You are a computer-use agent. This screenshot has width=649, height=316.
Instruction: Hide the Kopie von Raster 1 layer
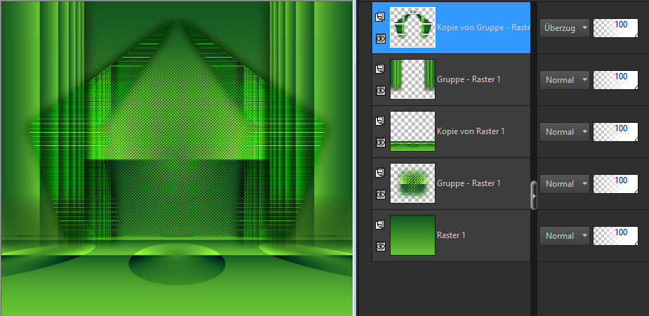coord(381,143)
